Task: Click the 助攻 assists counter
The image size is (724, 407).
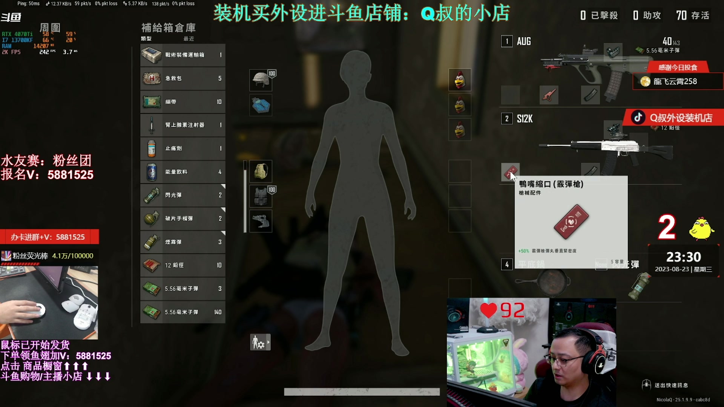Action: click(647, 15)
